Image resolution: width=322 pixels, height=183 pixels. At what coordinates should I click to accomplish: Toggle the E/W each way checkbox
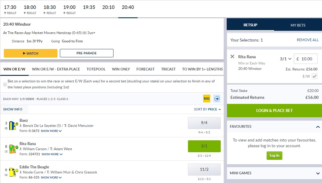[x=315, y=76]
